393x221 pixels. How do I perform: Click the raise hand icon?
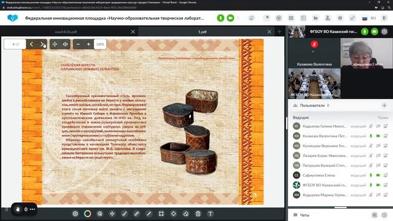pyautogui.click(x=18, y=209)
